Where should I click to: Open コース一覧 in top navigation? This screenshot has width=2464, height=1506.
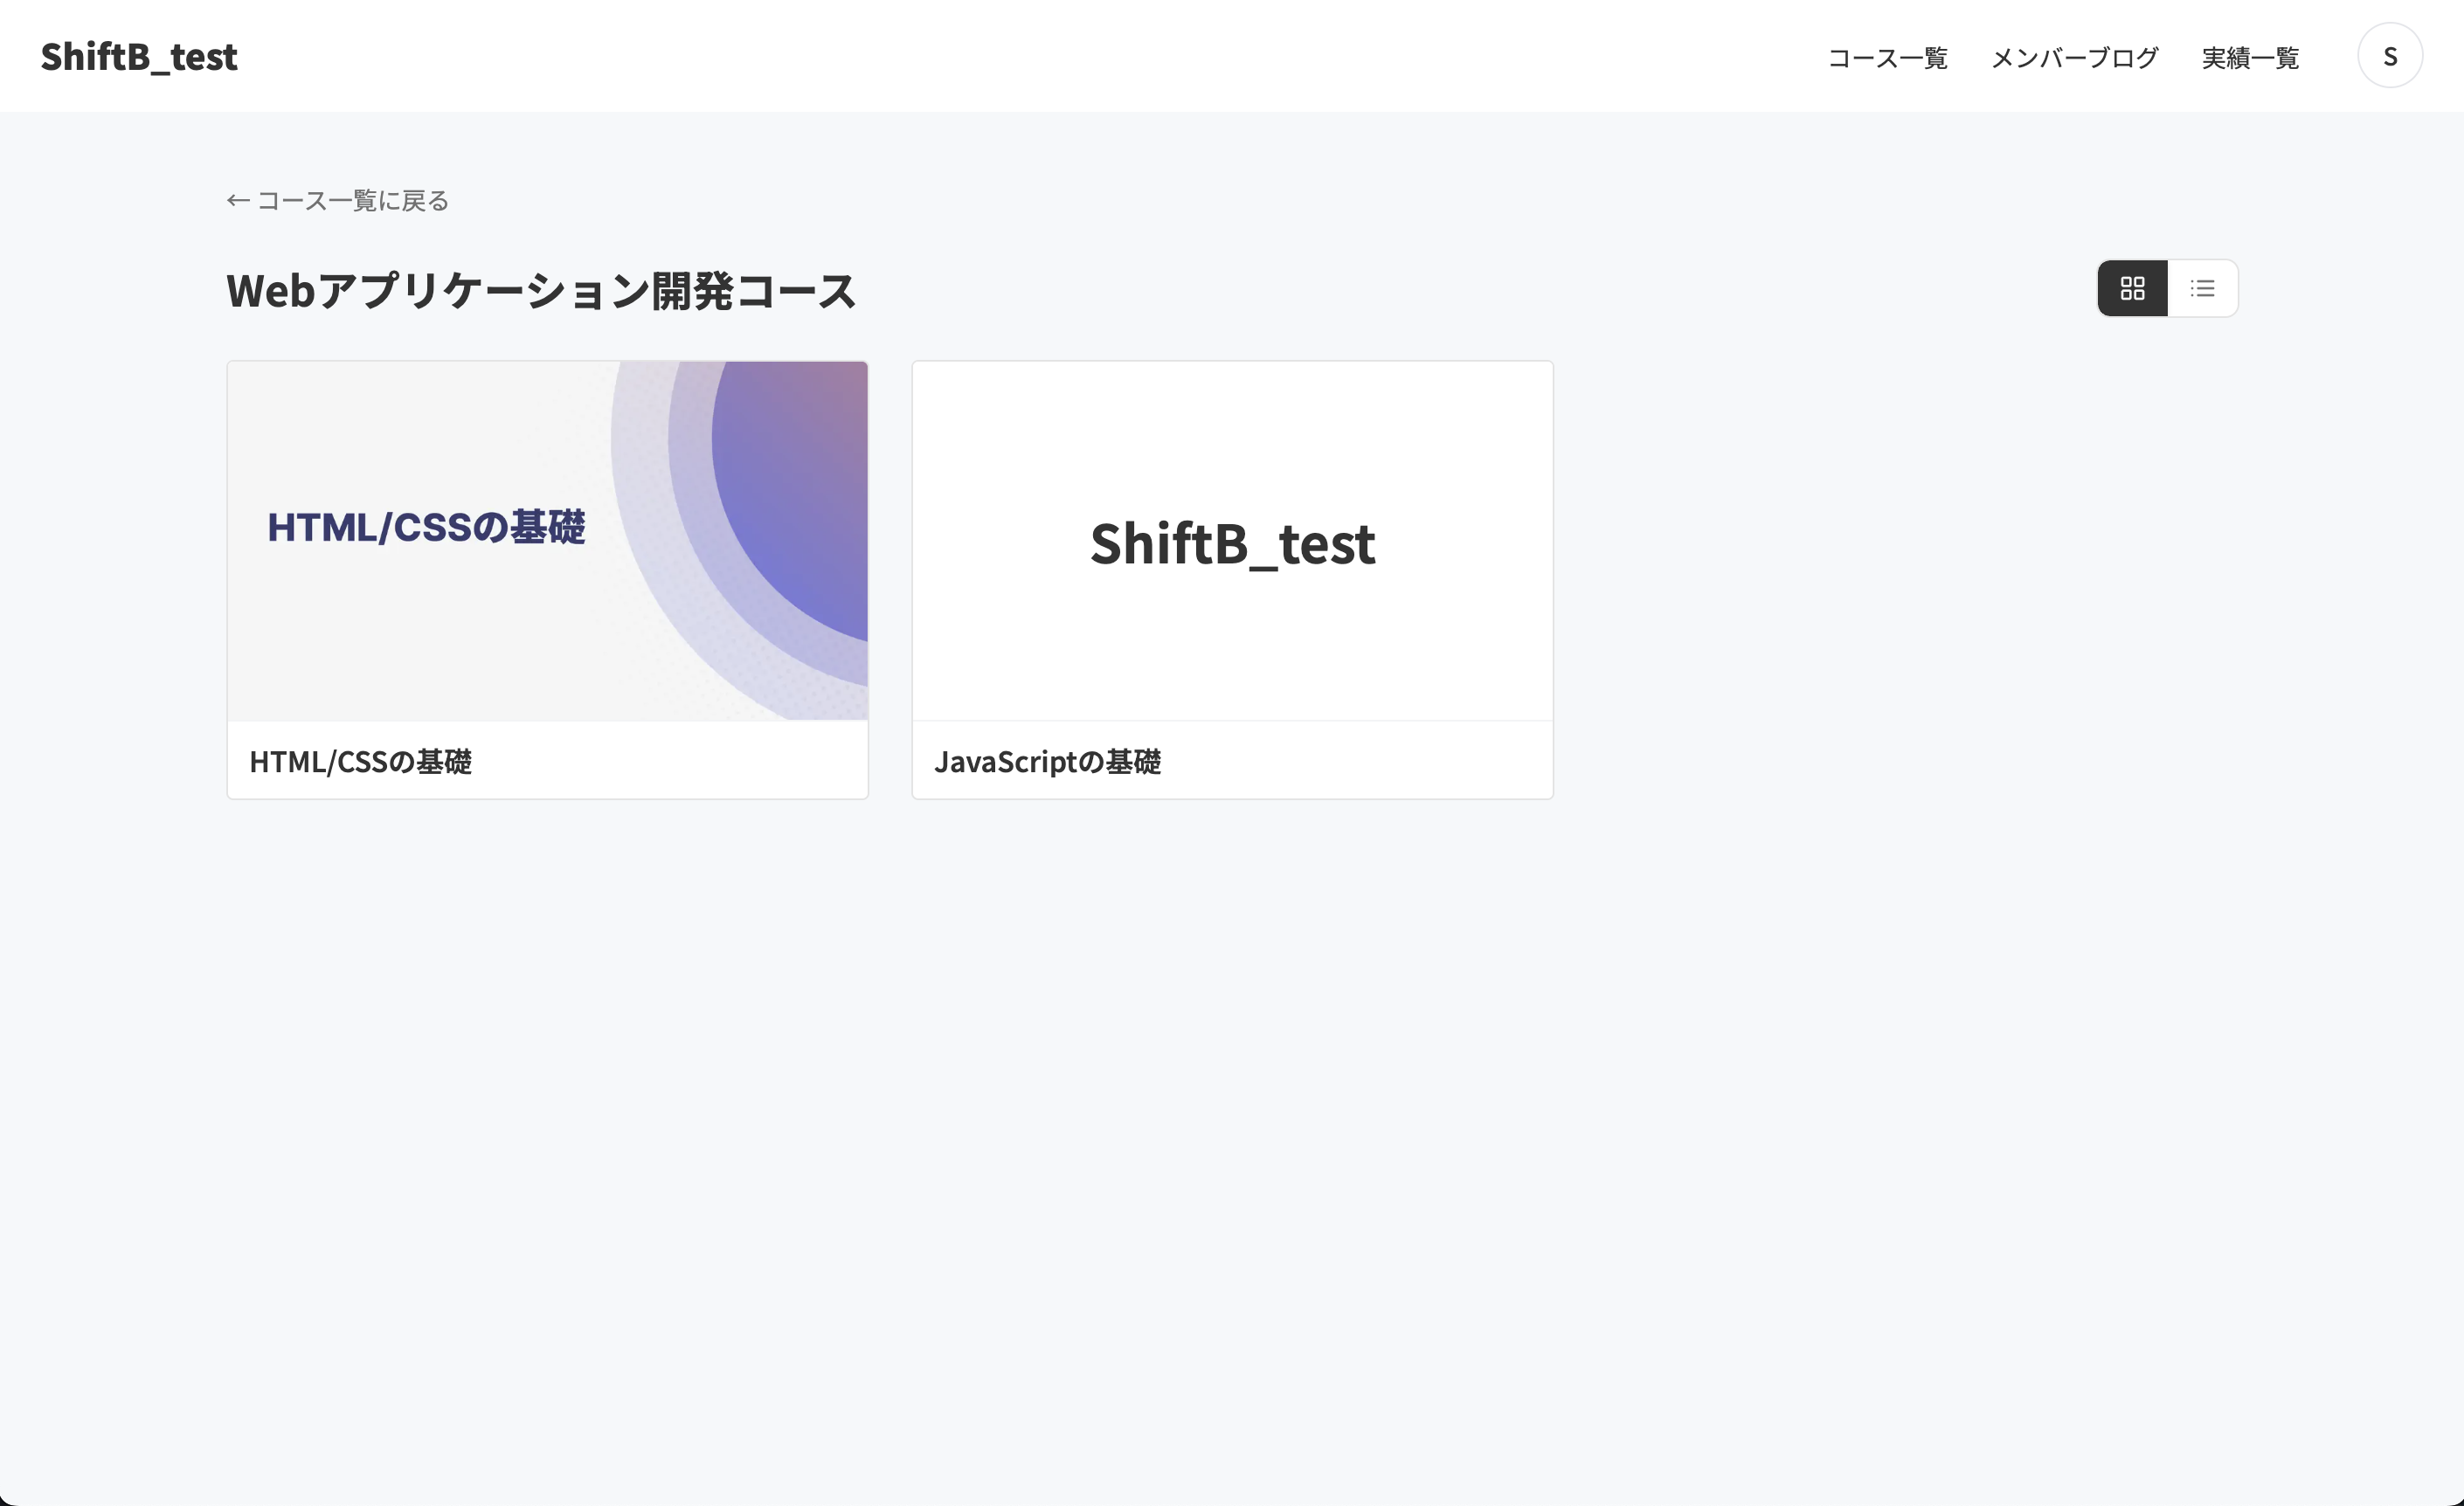pyautogui.click(x=1887, y=58)
